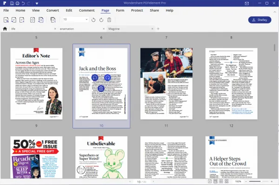Click the Undo arrow in the title bar

pyautogui.click(x=23, y=3)
